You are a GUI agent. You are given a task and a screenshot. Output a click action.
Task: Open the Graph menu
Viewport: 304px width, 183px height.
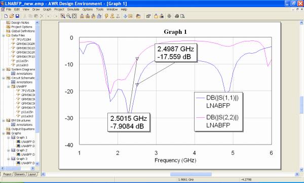47,9
